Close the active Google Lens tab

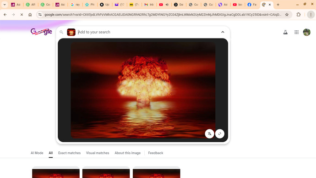pyautogui.click(x=270, y=5)
